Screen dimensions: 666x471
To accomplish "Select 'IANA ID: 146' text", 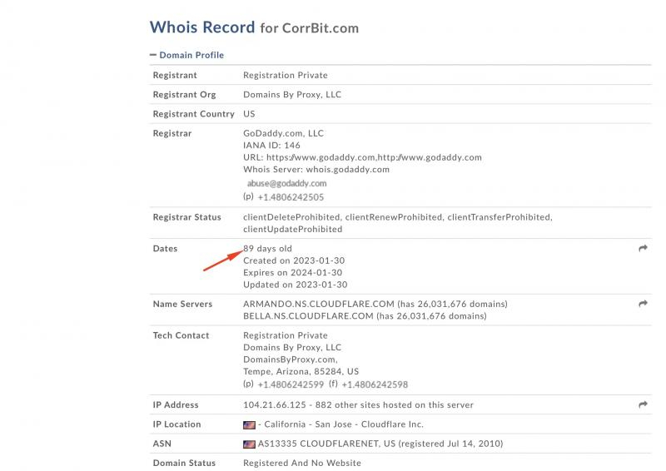I will [x=272, y=146].
